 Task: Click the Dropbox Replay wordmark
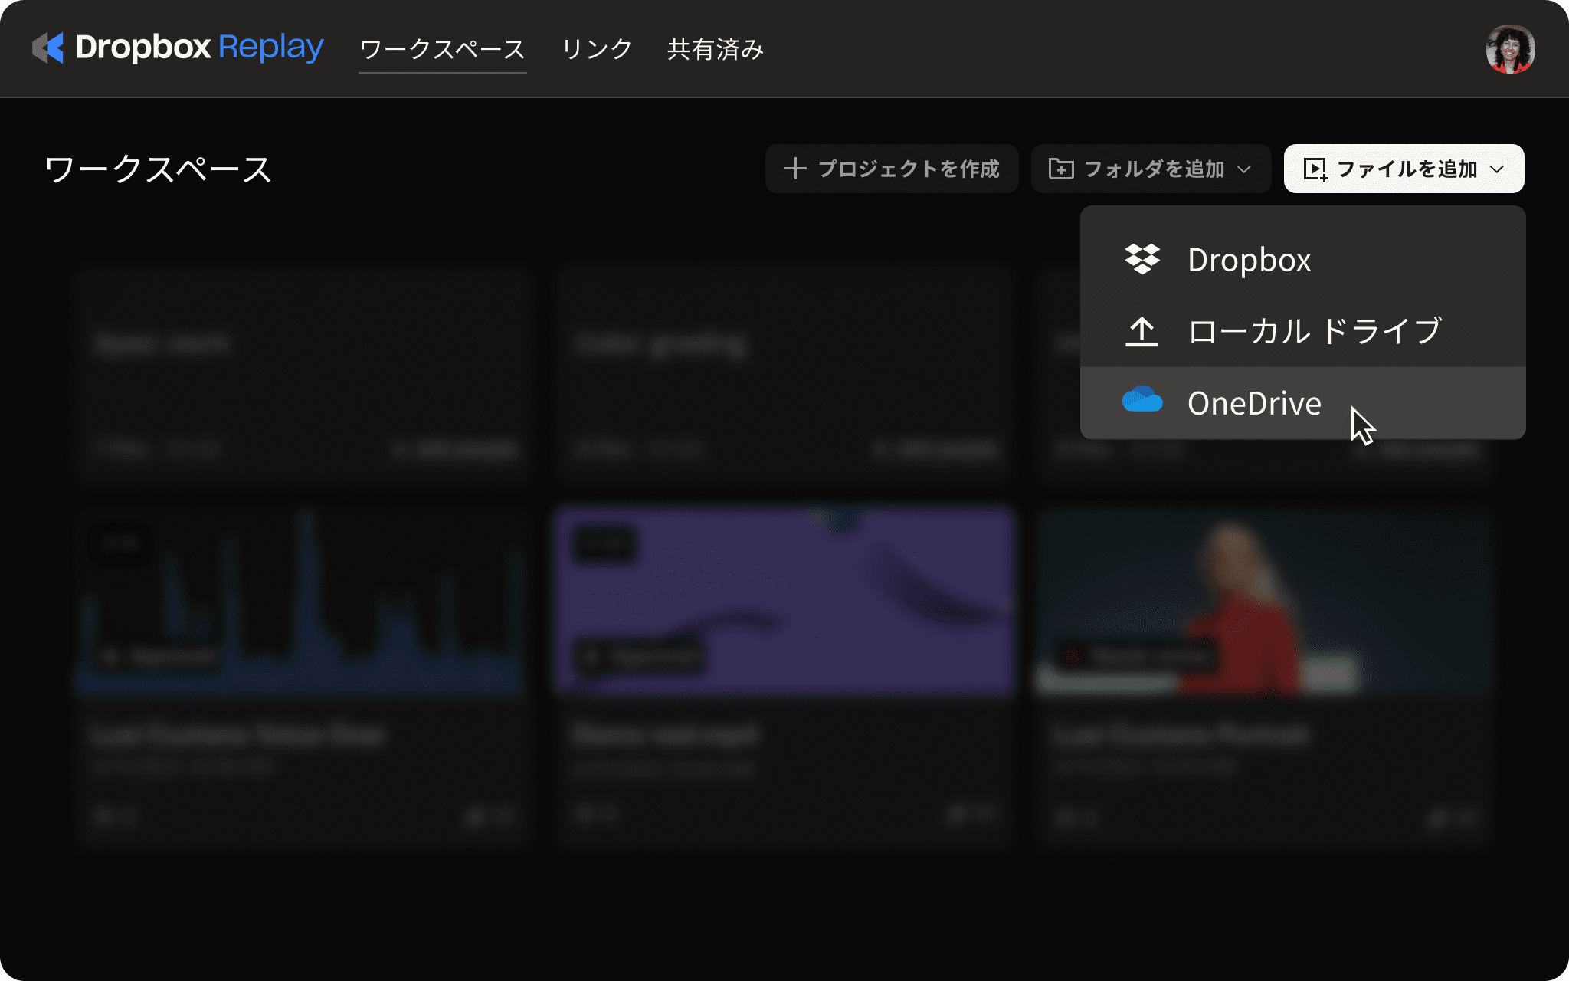[199, 48]
